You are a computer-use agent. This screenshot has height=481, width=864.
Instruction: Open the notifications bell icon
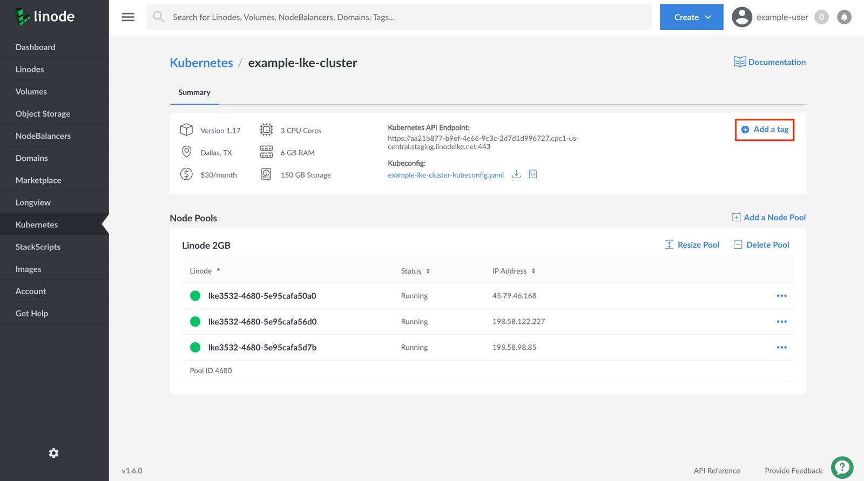point(844,17)
